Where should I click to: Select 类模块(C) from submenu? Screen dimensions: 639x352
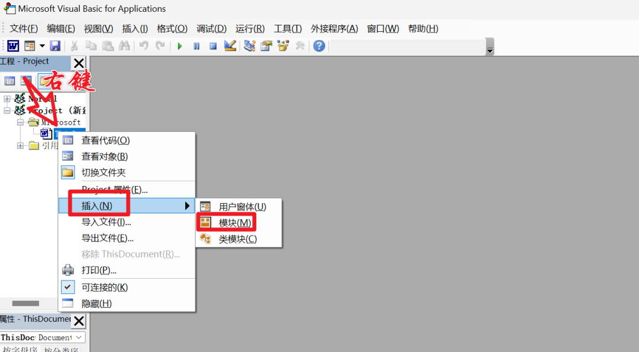239,239
